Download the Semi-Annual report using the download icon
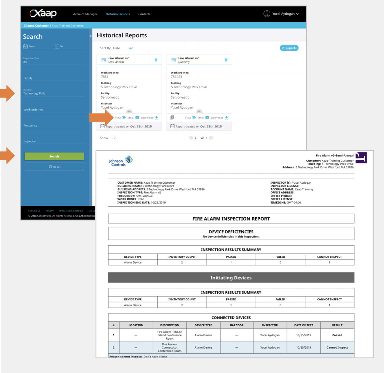The width and height of the screenshot is (384, 373). [157, 118]
